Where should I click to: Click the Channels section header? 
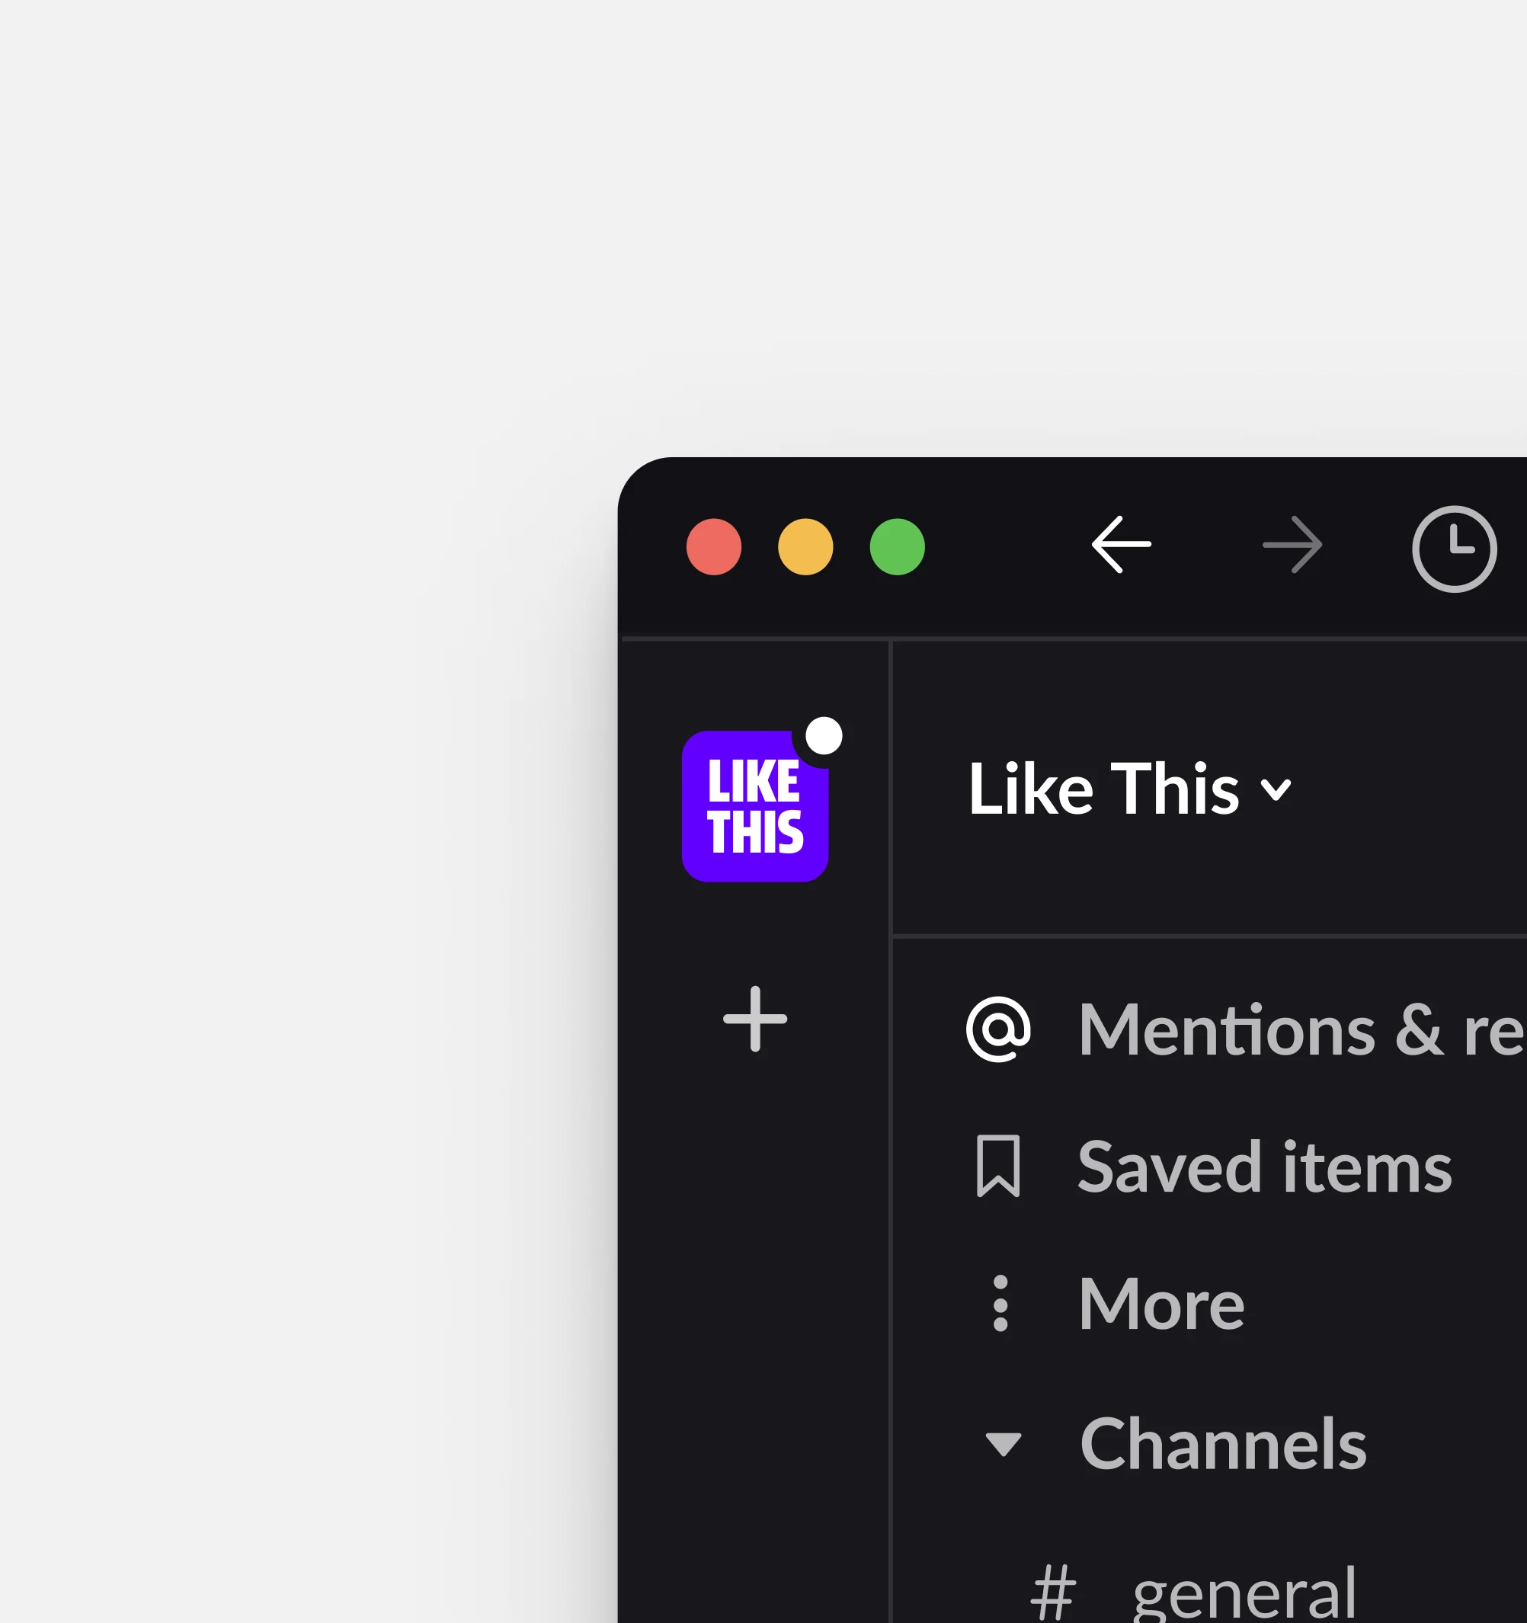[x=1223, y=1443]
